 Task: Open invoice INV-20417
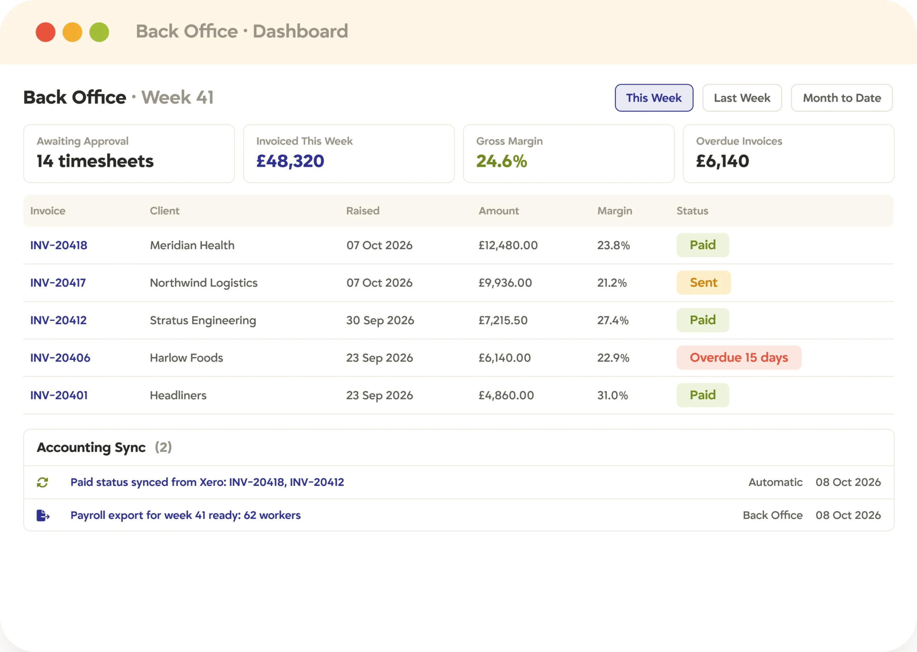click(x=58, y=283)
